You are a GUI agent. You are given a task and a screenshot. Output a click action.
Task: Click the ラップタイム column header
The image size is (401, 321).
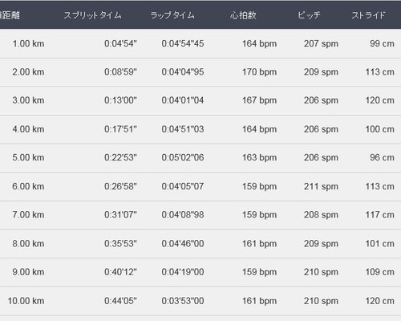tap(172, 15)
